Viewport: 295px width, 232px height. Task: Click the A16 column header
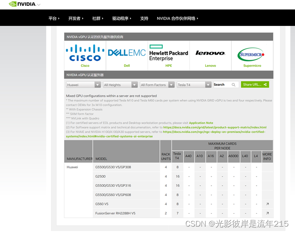tap(211, 156)
